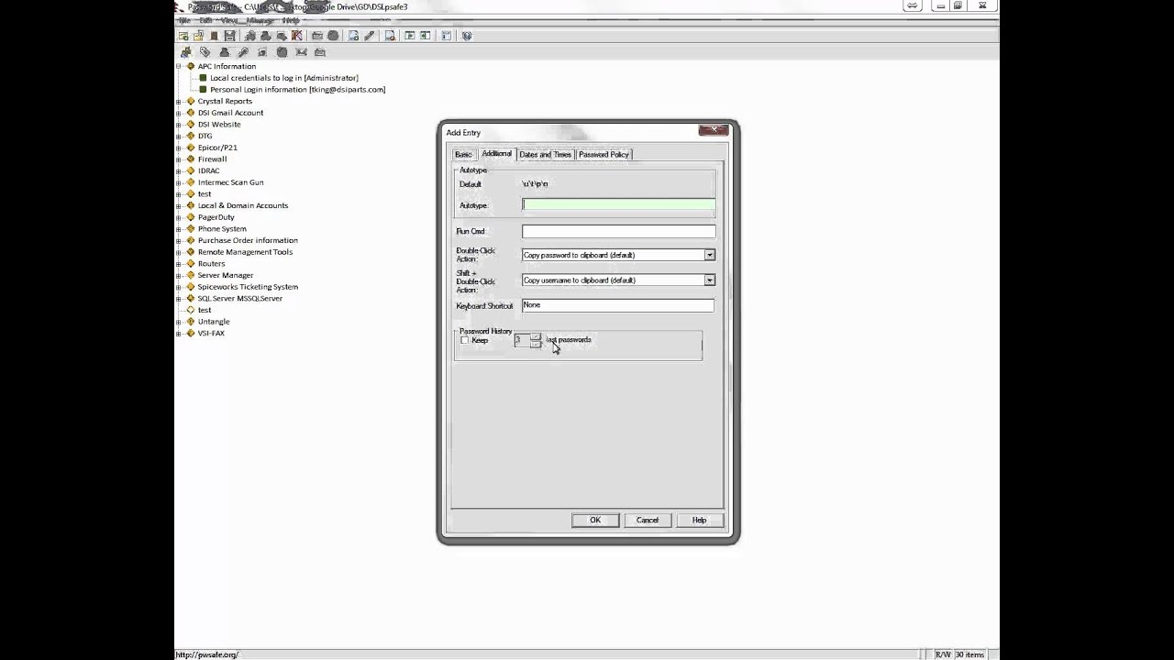Select the Additional tab

coord(496,153)
